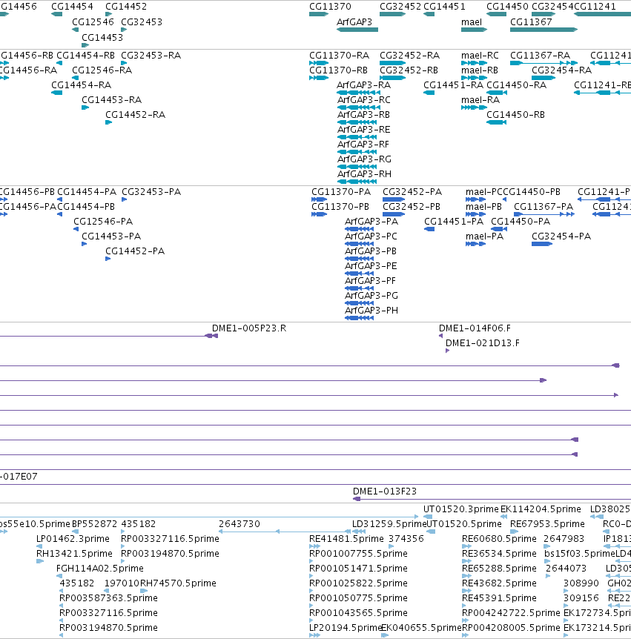
Task: Select BAC end DME1-014F06.F label
Action: click(475, 328)
